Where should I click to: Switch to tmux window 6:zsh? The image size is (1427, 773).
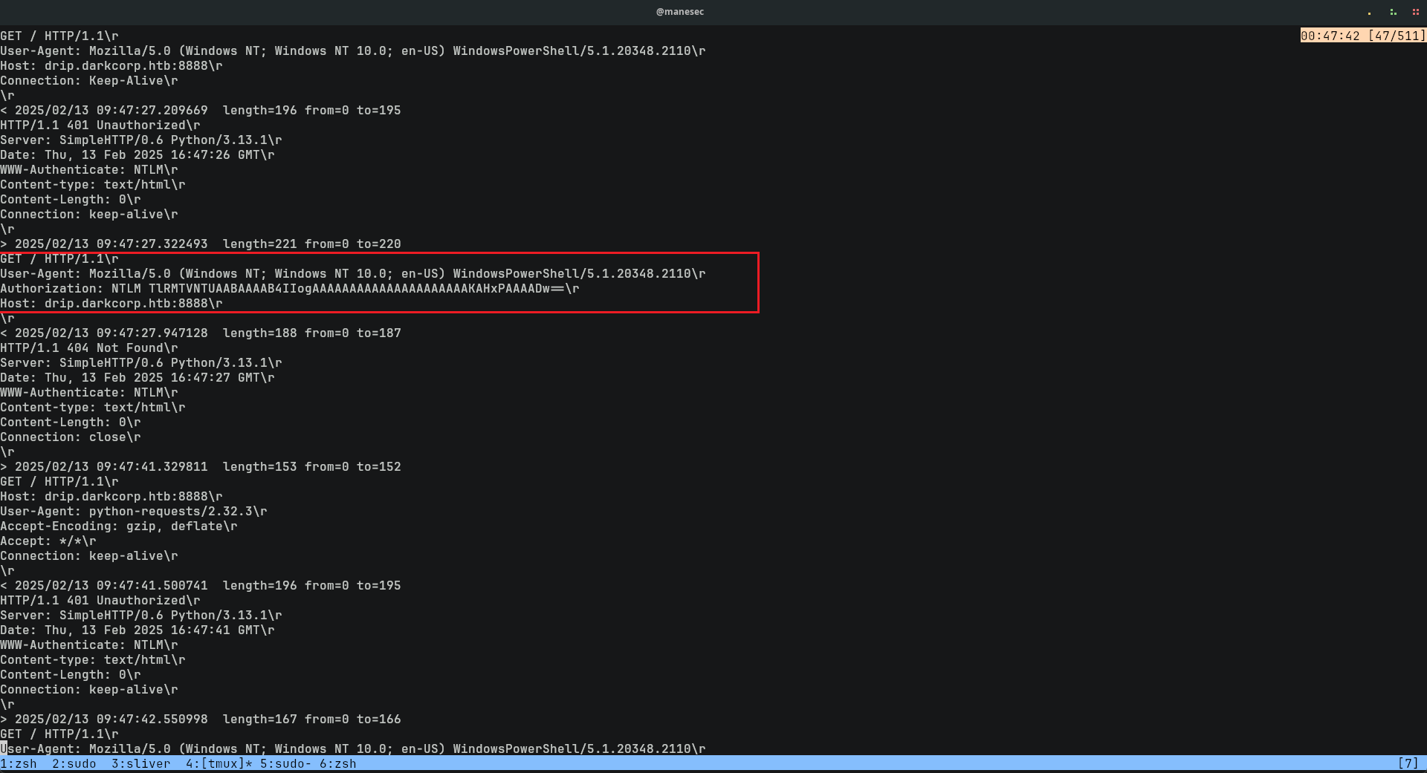coord(337,763)
